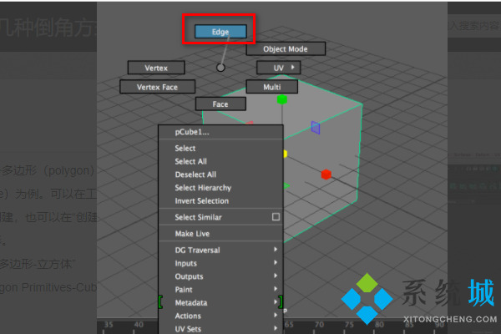This screenshot has width=501, height=334.
Task: Select Vertex Face component mode
Action: click(x=156, y=86)
